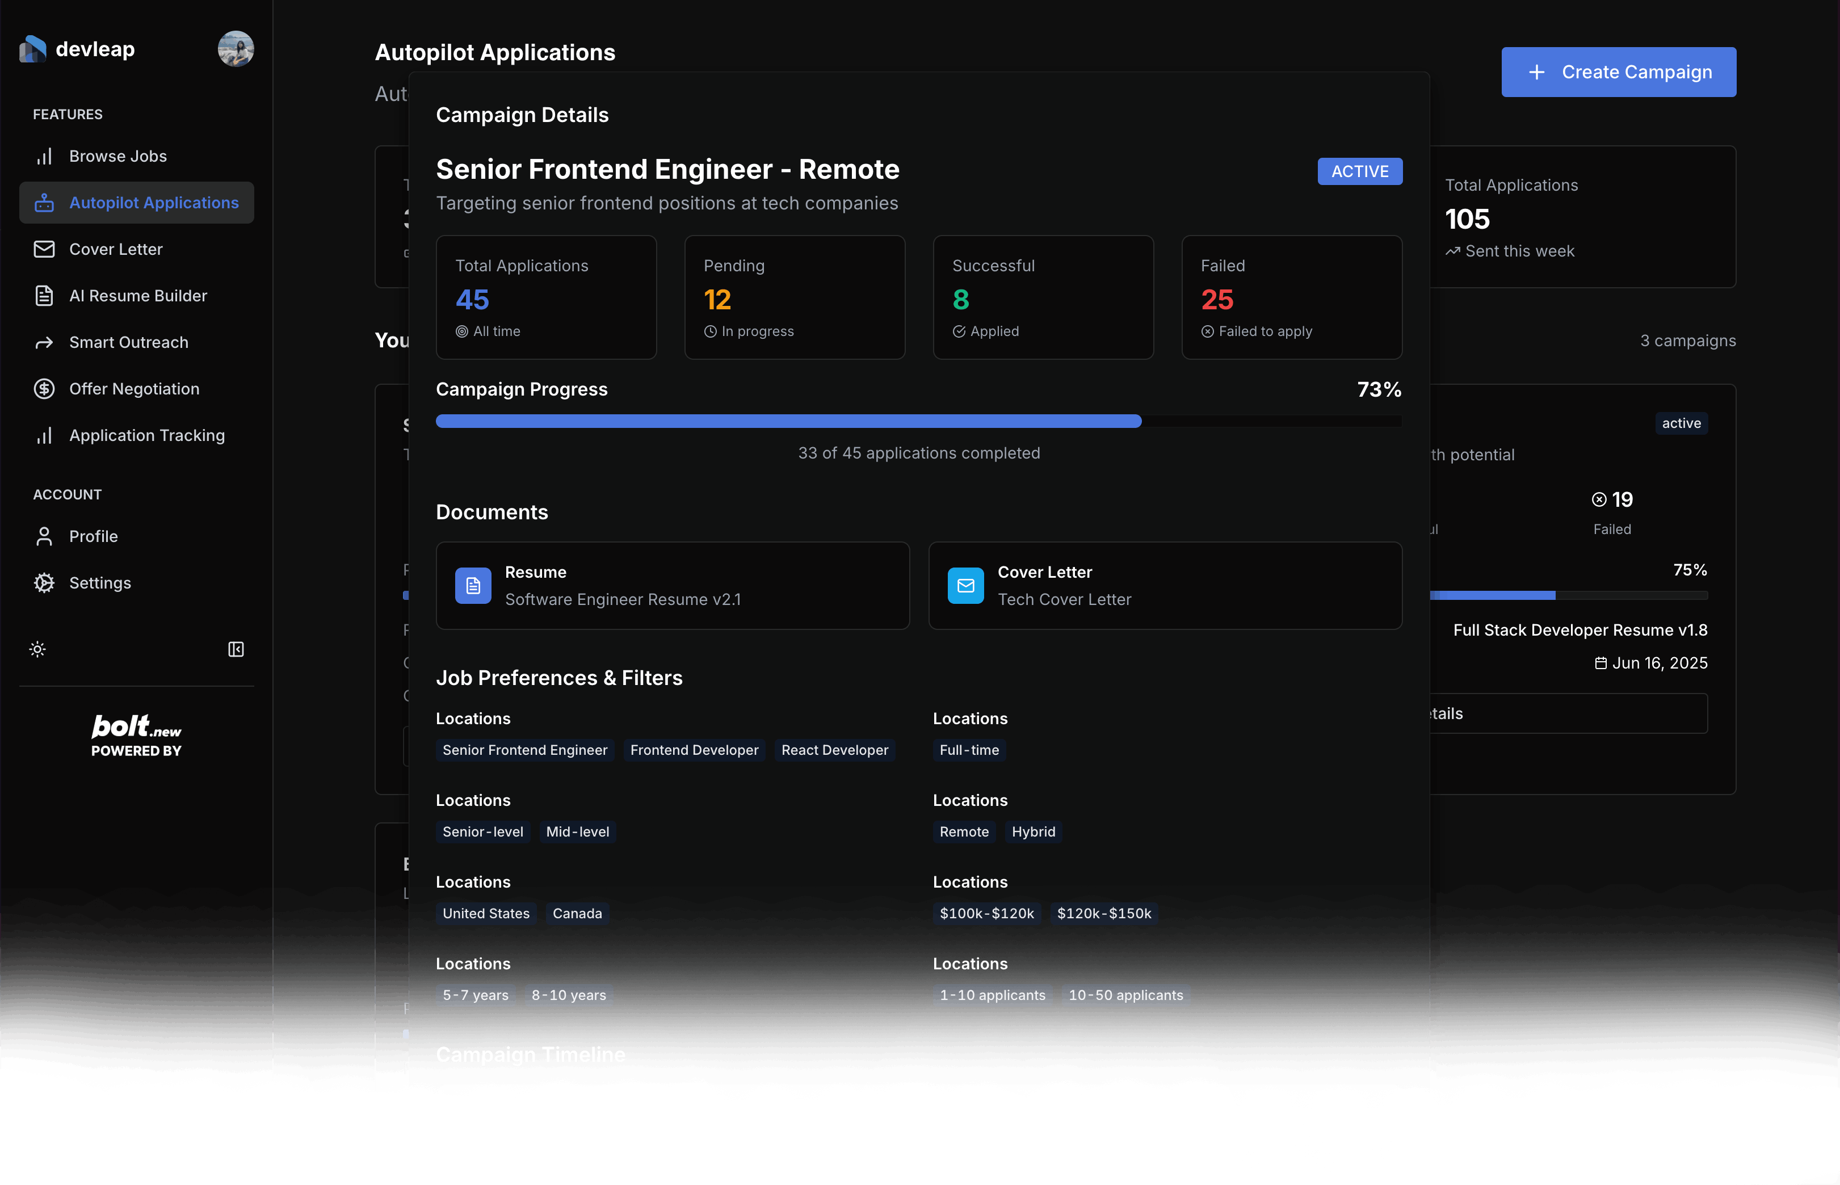Open Settings account page
This screenshot has width=1840, height=1185.
136,582
